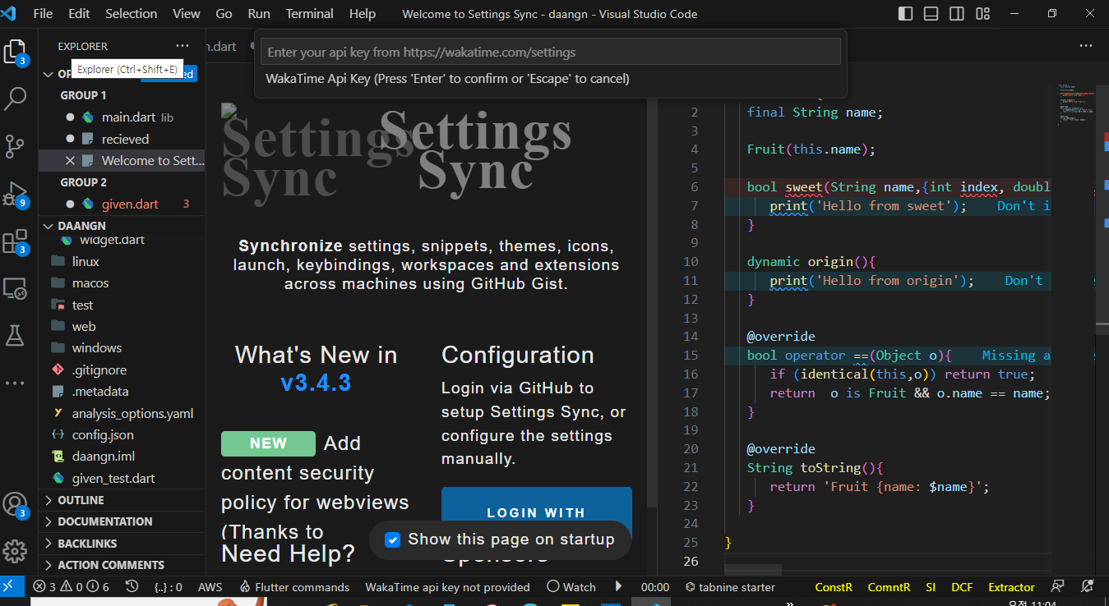Click ConstR in the status bar
1109x606 pixels.
click(834, 587)
